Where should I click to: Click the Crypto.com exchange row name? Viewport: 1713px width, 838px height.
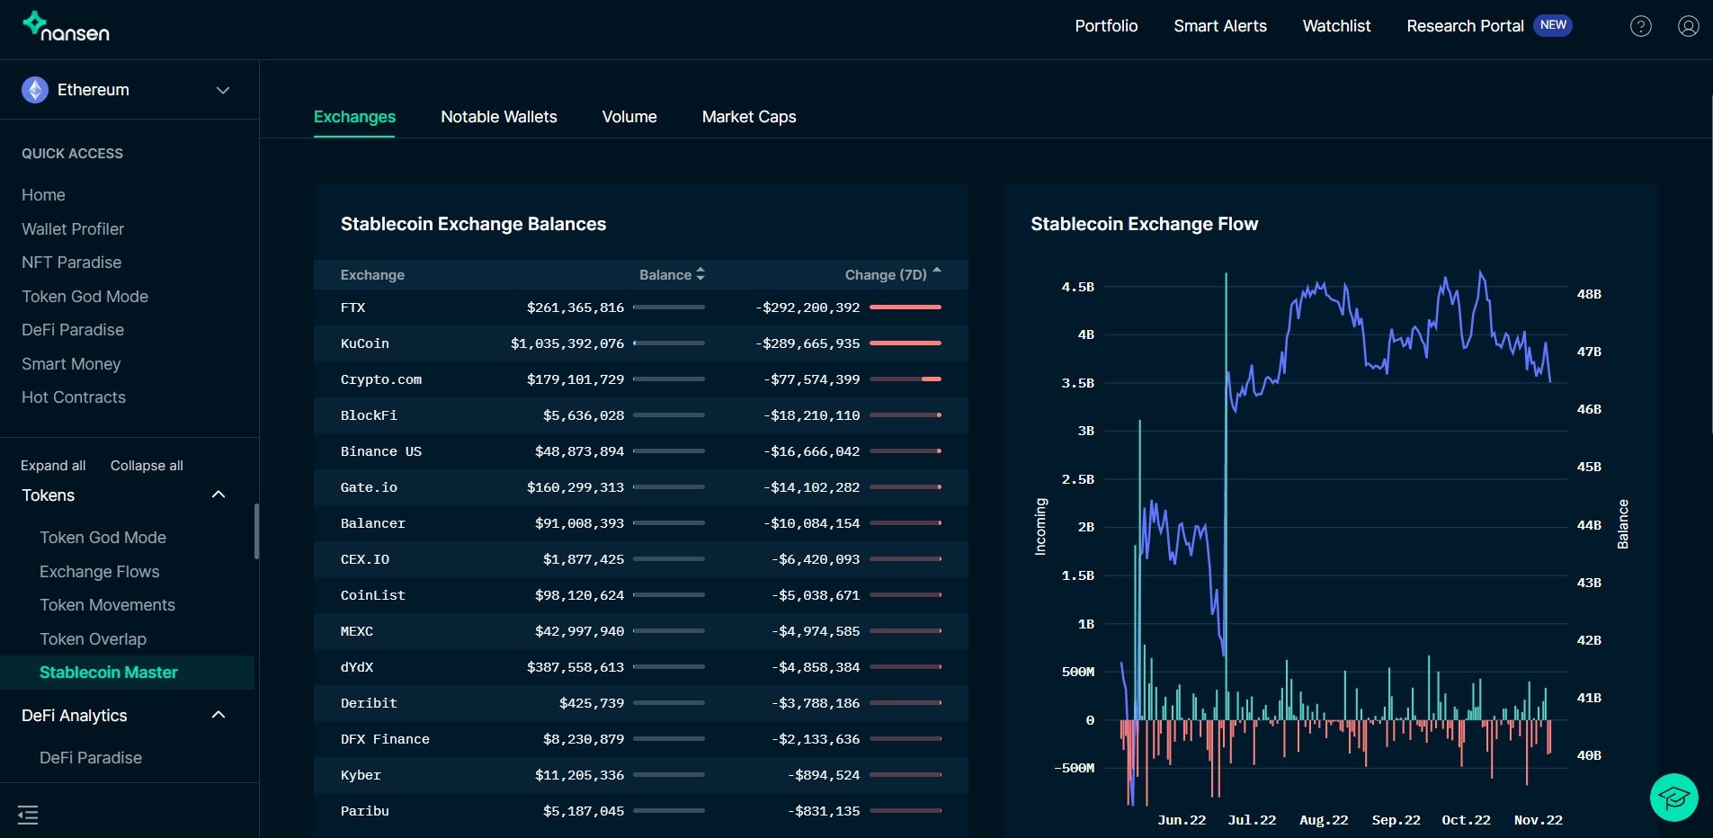click(381, 379)
